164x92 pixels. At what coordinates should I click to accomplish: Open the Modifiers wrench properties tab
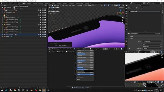click(126, 30)
